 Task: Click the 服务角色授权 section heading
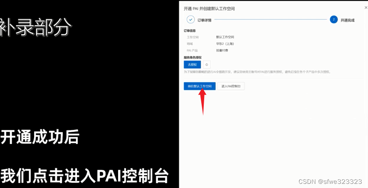coord(193,57)
